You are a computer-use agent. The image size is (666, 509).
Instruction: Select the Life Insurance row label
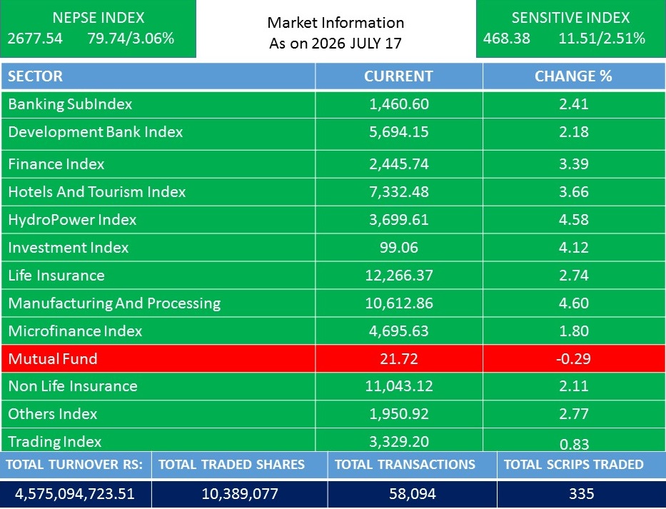coord(56,276)
